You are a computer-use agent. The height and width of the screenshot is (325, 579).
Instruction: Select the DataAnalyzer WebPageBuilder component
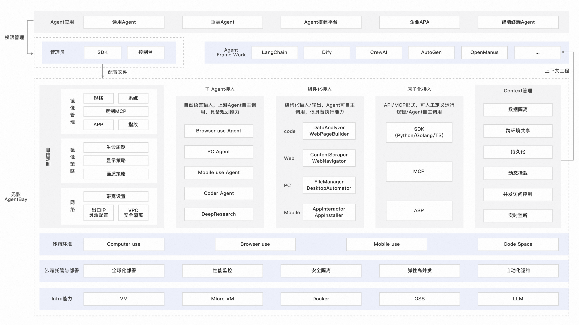pyautogui.click(x=329, y=131)
